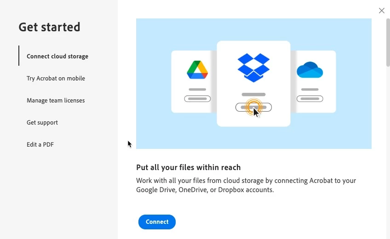The image size is (390, 239).
Task: Select Connect cloud storage in sidebar
Action: tap(57, 57)
